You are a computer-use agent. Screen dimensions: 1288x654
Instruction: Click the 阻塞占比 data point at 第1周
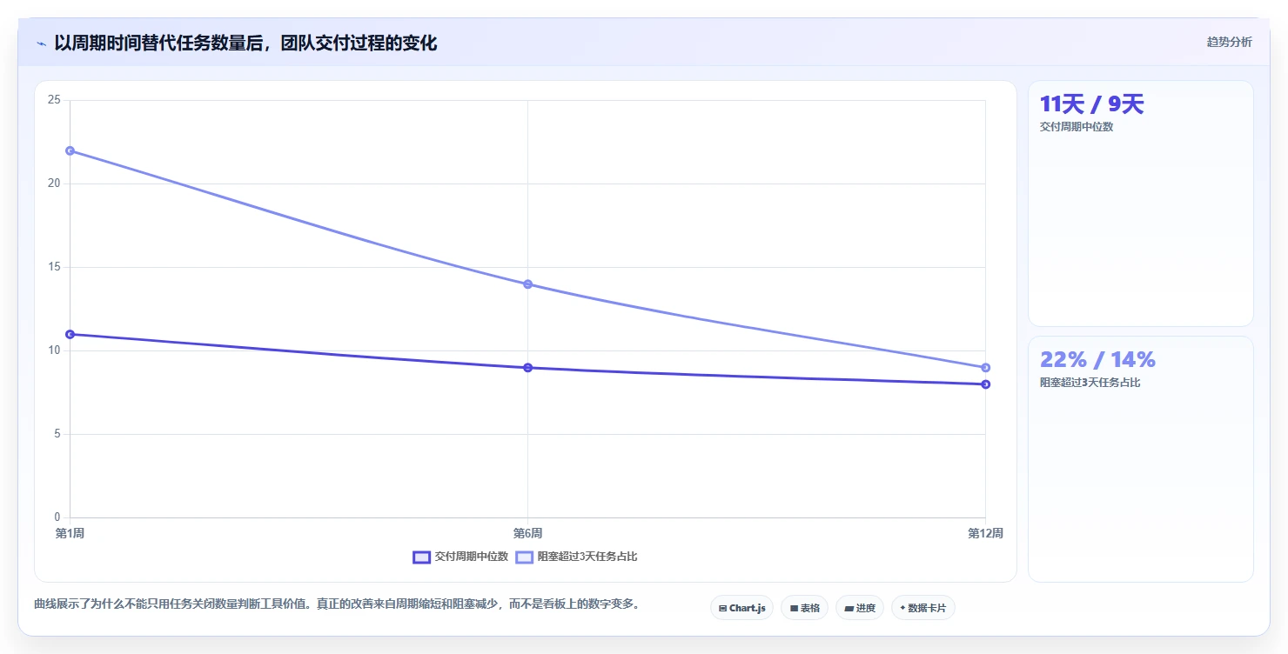[x=70, y=150]
